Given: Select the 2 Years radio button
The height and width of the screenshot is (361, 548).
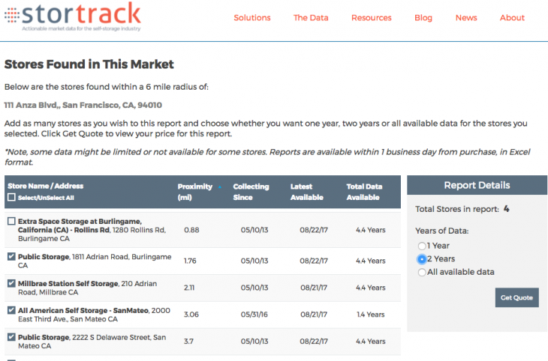Looking at the screenshot, I should (422, 259).
